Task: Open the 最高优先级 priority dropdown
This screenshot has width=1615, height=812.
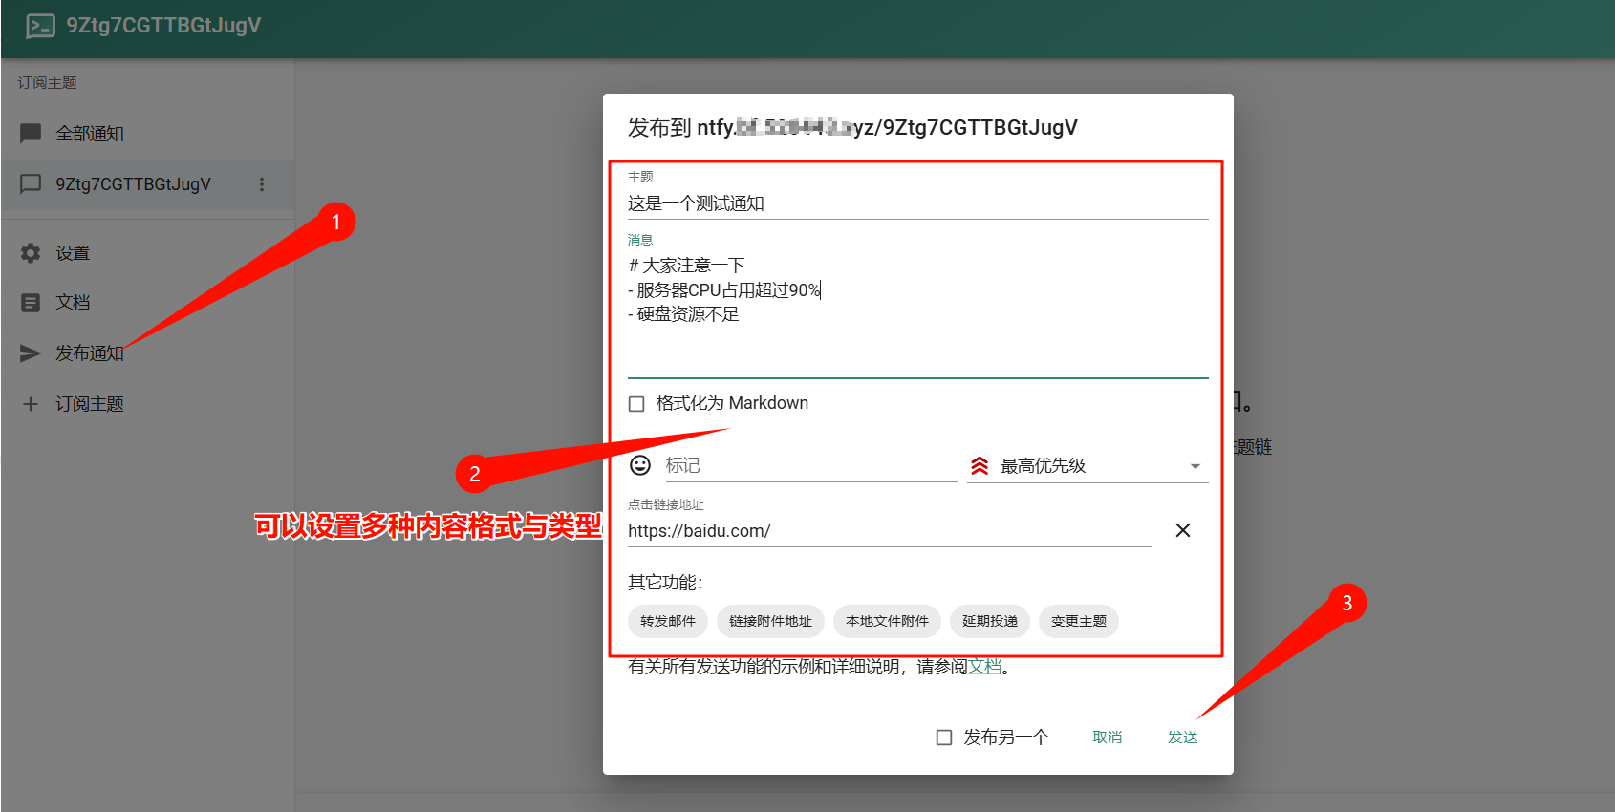Action: [x=1087, y=466]
